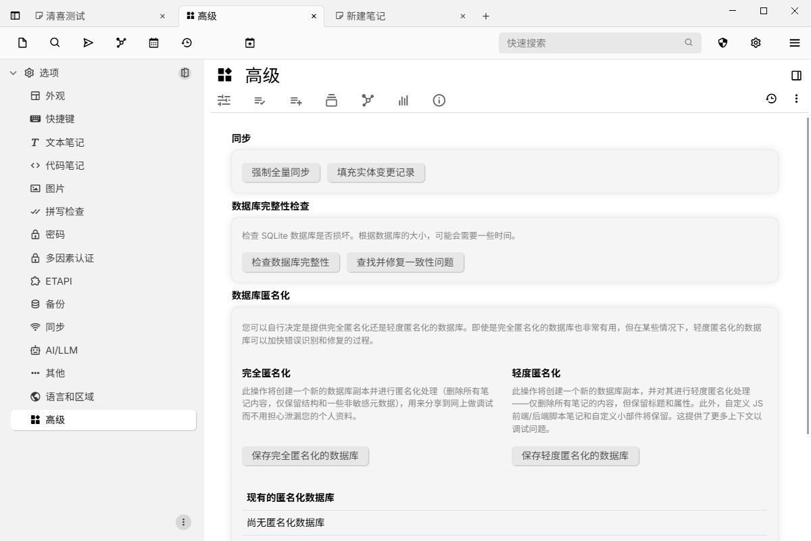The width and height of the screenshot is (811, 541).
Task: Open today's journal via the starred calendar icon
Action: (250, 43)
